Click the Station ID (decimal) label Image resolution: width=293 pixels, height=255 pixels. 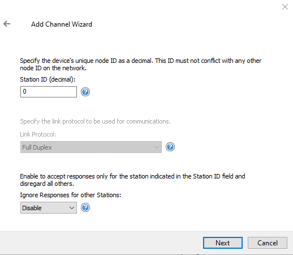coord(48,79)
